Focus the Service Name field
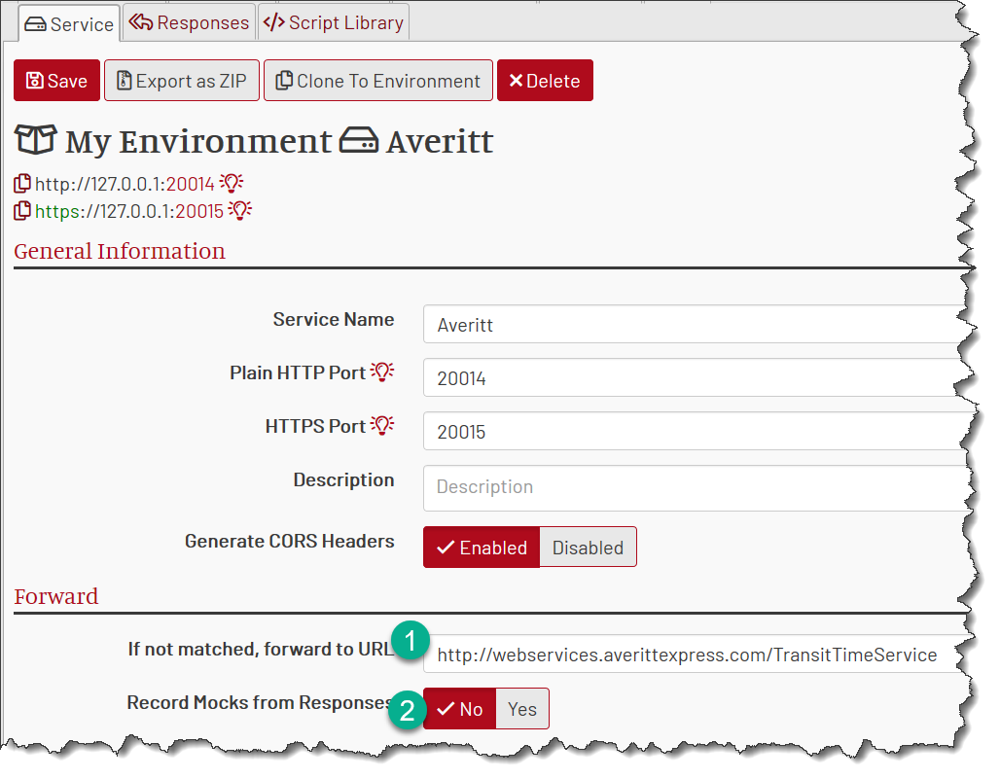1000x779 pixels. pos(696,324)
